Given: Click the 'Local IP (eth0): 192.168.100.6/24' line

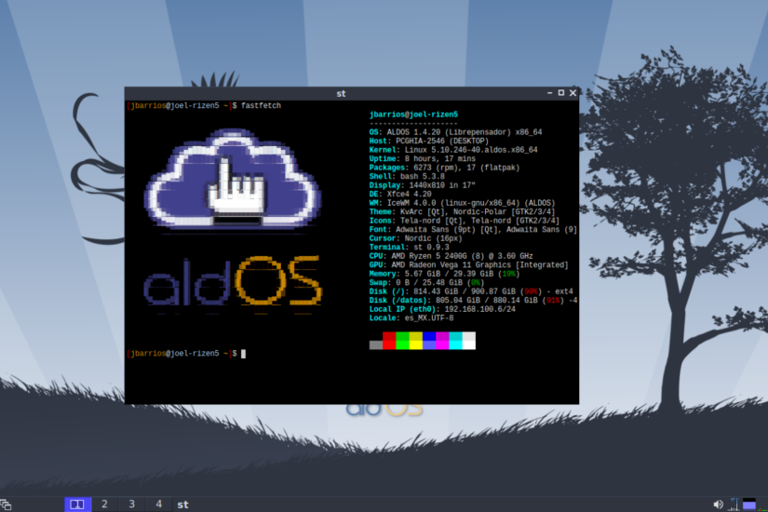Looking at the screenshot, I should 442,309.
